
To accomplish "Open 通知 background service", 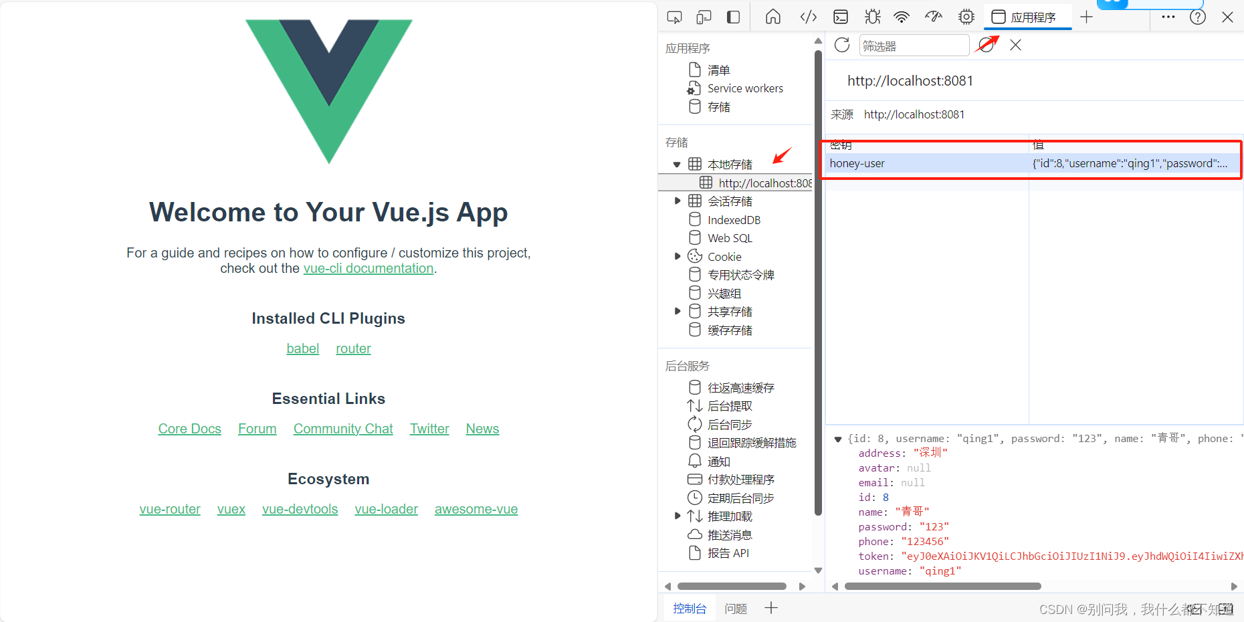I will [718, 461].
